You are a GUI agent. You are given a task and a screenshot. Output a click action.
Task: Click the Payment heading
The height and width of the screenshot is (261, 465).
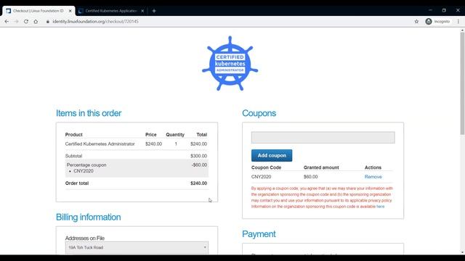click(259, 234)
